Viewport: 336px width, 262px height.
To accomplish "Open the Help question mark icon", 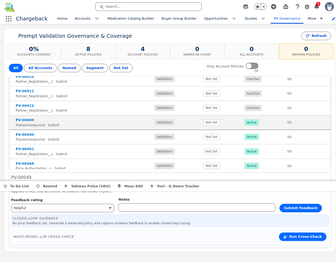I will click(297, 7).
